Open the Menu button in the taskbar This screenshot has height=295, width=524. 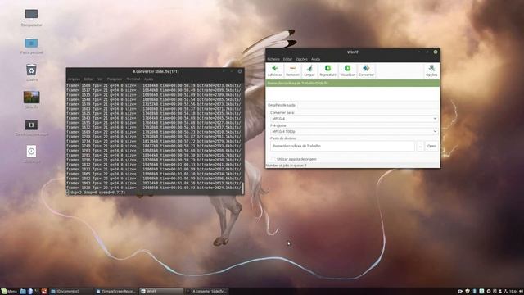[x=9, y=292]
